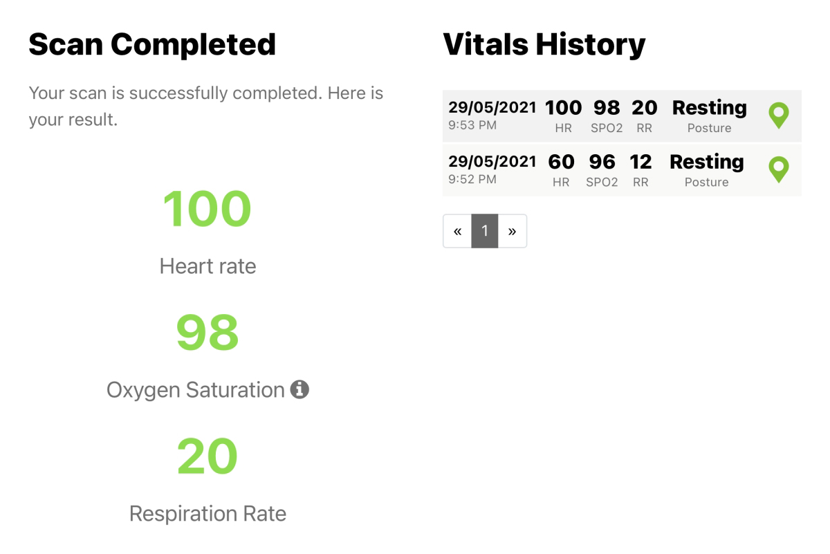Viewport: 830px width, 554px height.
Task: Click the Oxygen Saturation info icon
Action: point(299,390)
